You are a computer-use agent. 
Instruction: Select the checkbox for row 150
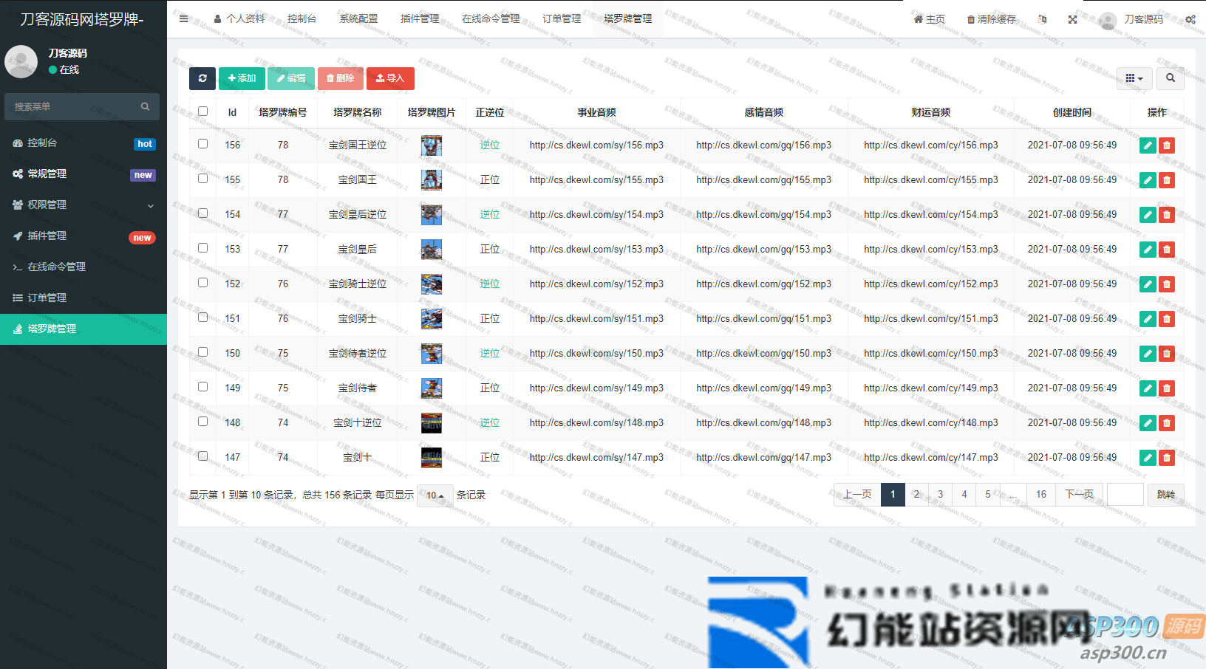click(202, 352)
